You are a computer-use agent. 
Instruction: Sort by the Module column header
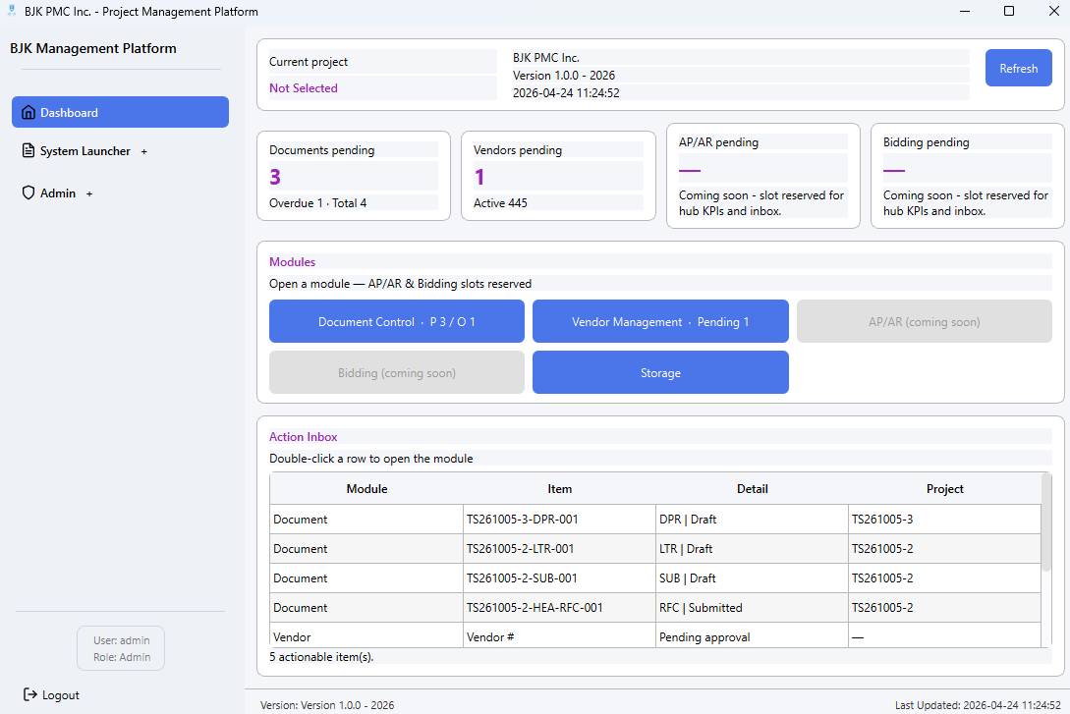[366, 489]
